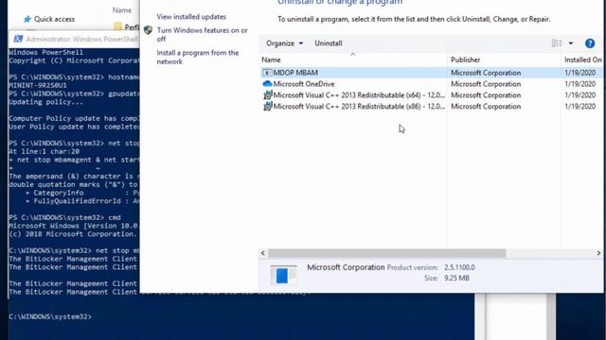Click the horizontal scrollbar right arrow
Screen dimensions: 606x340
point(598,253)
